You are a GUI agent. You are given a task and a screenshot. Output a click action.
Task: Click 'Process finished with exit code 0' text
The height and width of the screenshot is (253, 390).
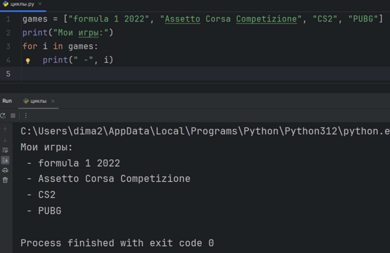click(117, 243)
